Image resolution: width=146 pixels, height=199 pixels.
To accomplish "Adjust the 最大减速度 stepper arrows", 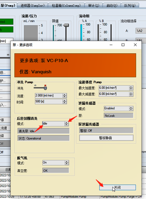I will click(131, 94).
